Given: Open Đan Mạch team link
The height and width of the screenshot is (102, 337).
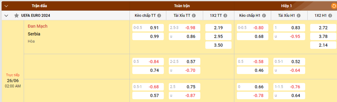Looking at the screenshot, I should click(x=38, y=26).
